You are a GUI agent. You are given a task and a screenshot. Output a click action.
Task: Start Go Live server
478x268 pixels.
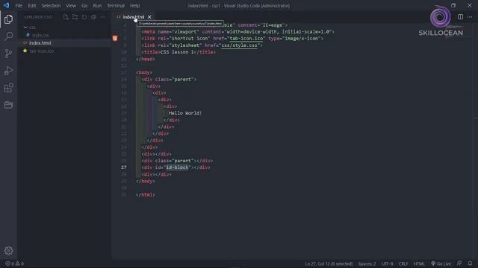(x=441, y=264)
